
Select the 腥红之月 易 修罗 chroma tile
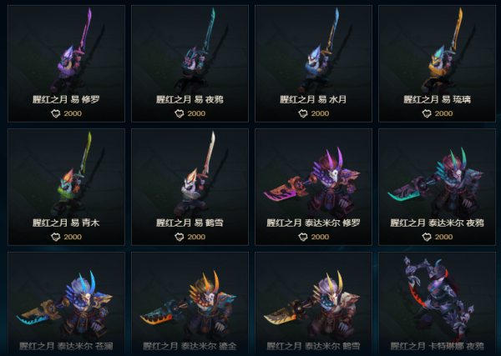pyautogui.click(x=66, y=63)
